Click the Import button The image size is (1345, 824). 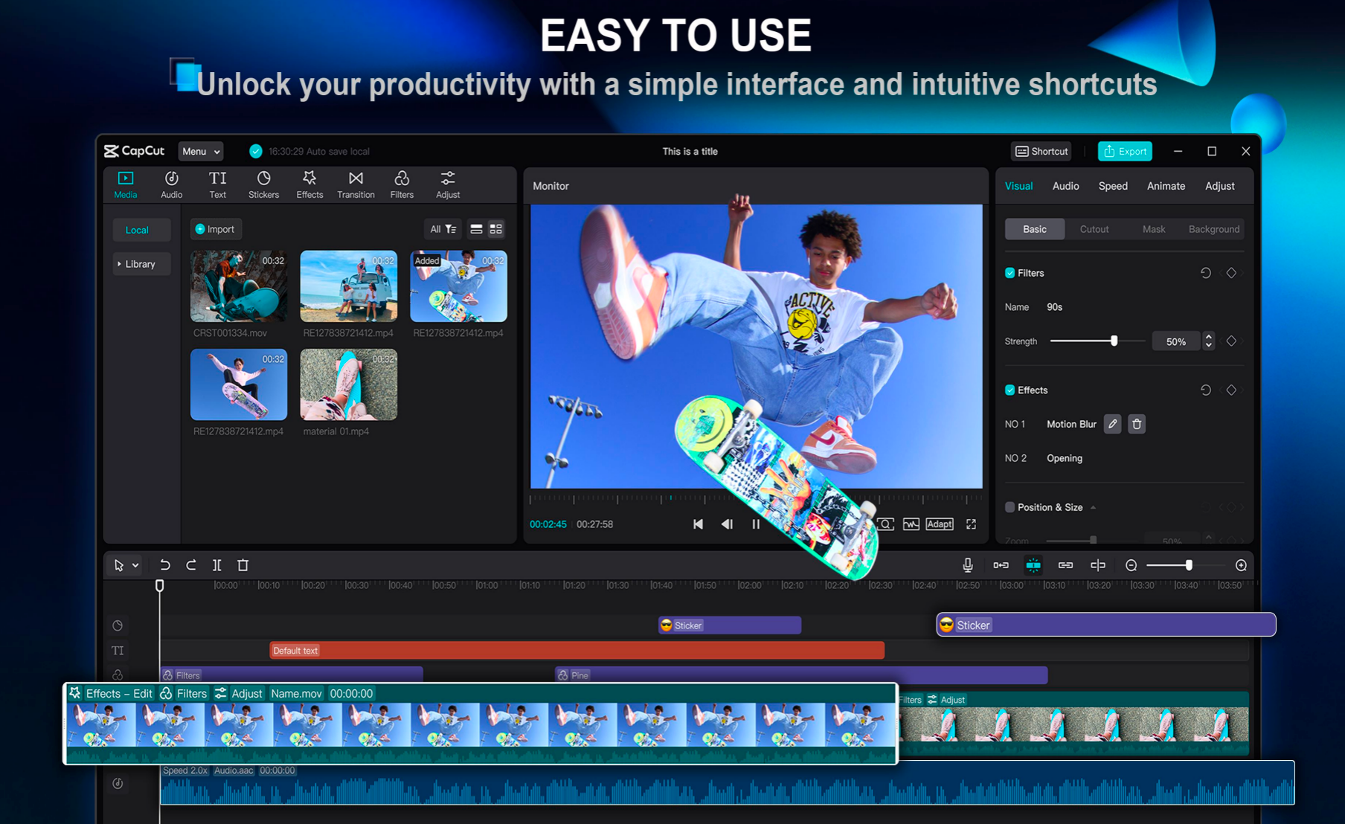pyautogui.click(x=215, y=229)
